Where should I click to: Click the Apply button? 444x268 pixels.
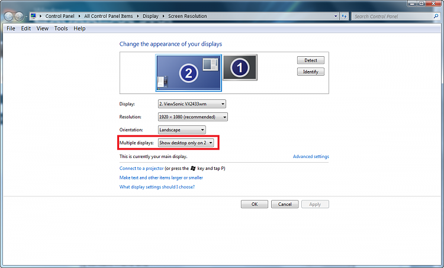click(x=315, y=204)
